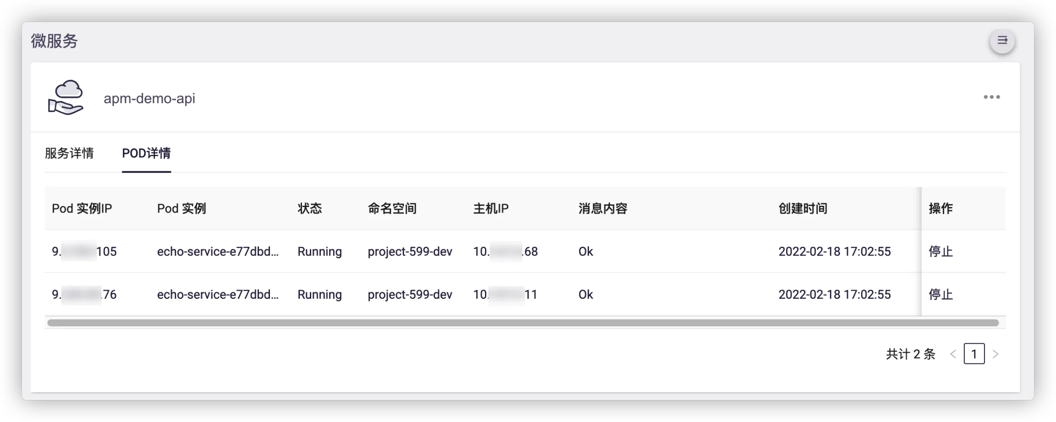The height and width of the screenshot is (422, 1056).
Task: Click the first row's echo-service pod name
Action: tap(218, 252)
